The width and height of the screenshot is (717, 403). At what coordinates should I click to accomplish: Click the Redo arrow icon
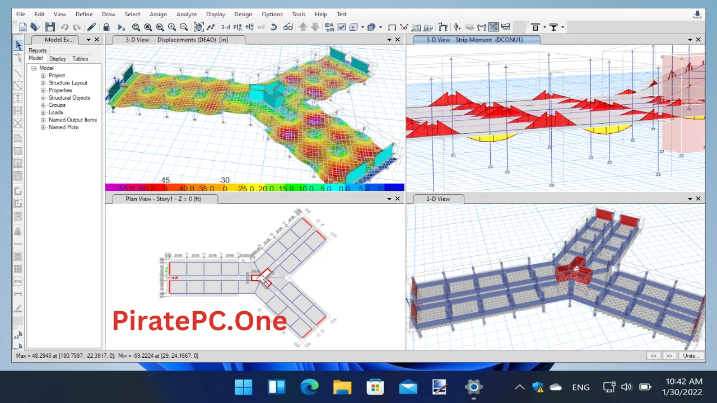(77, 27)
